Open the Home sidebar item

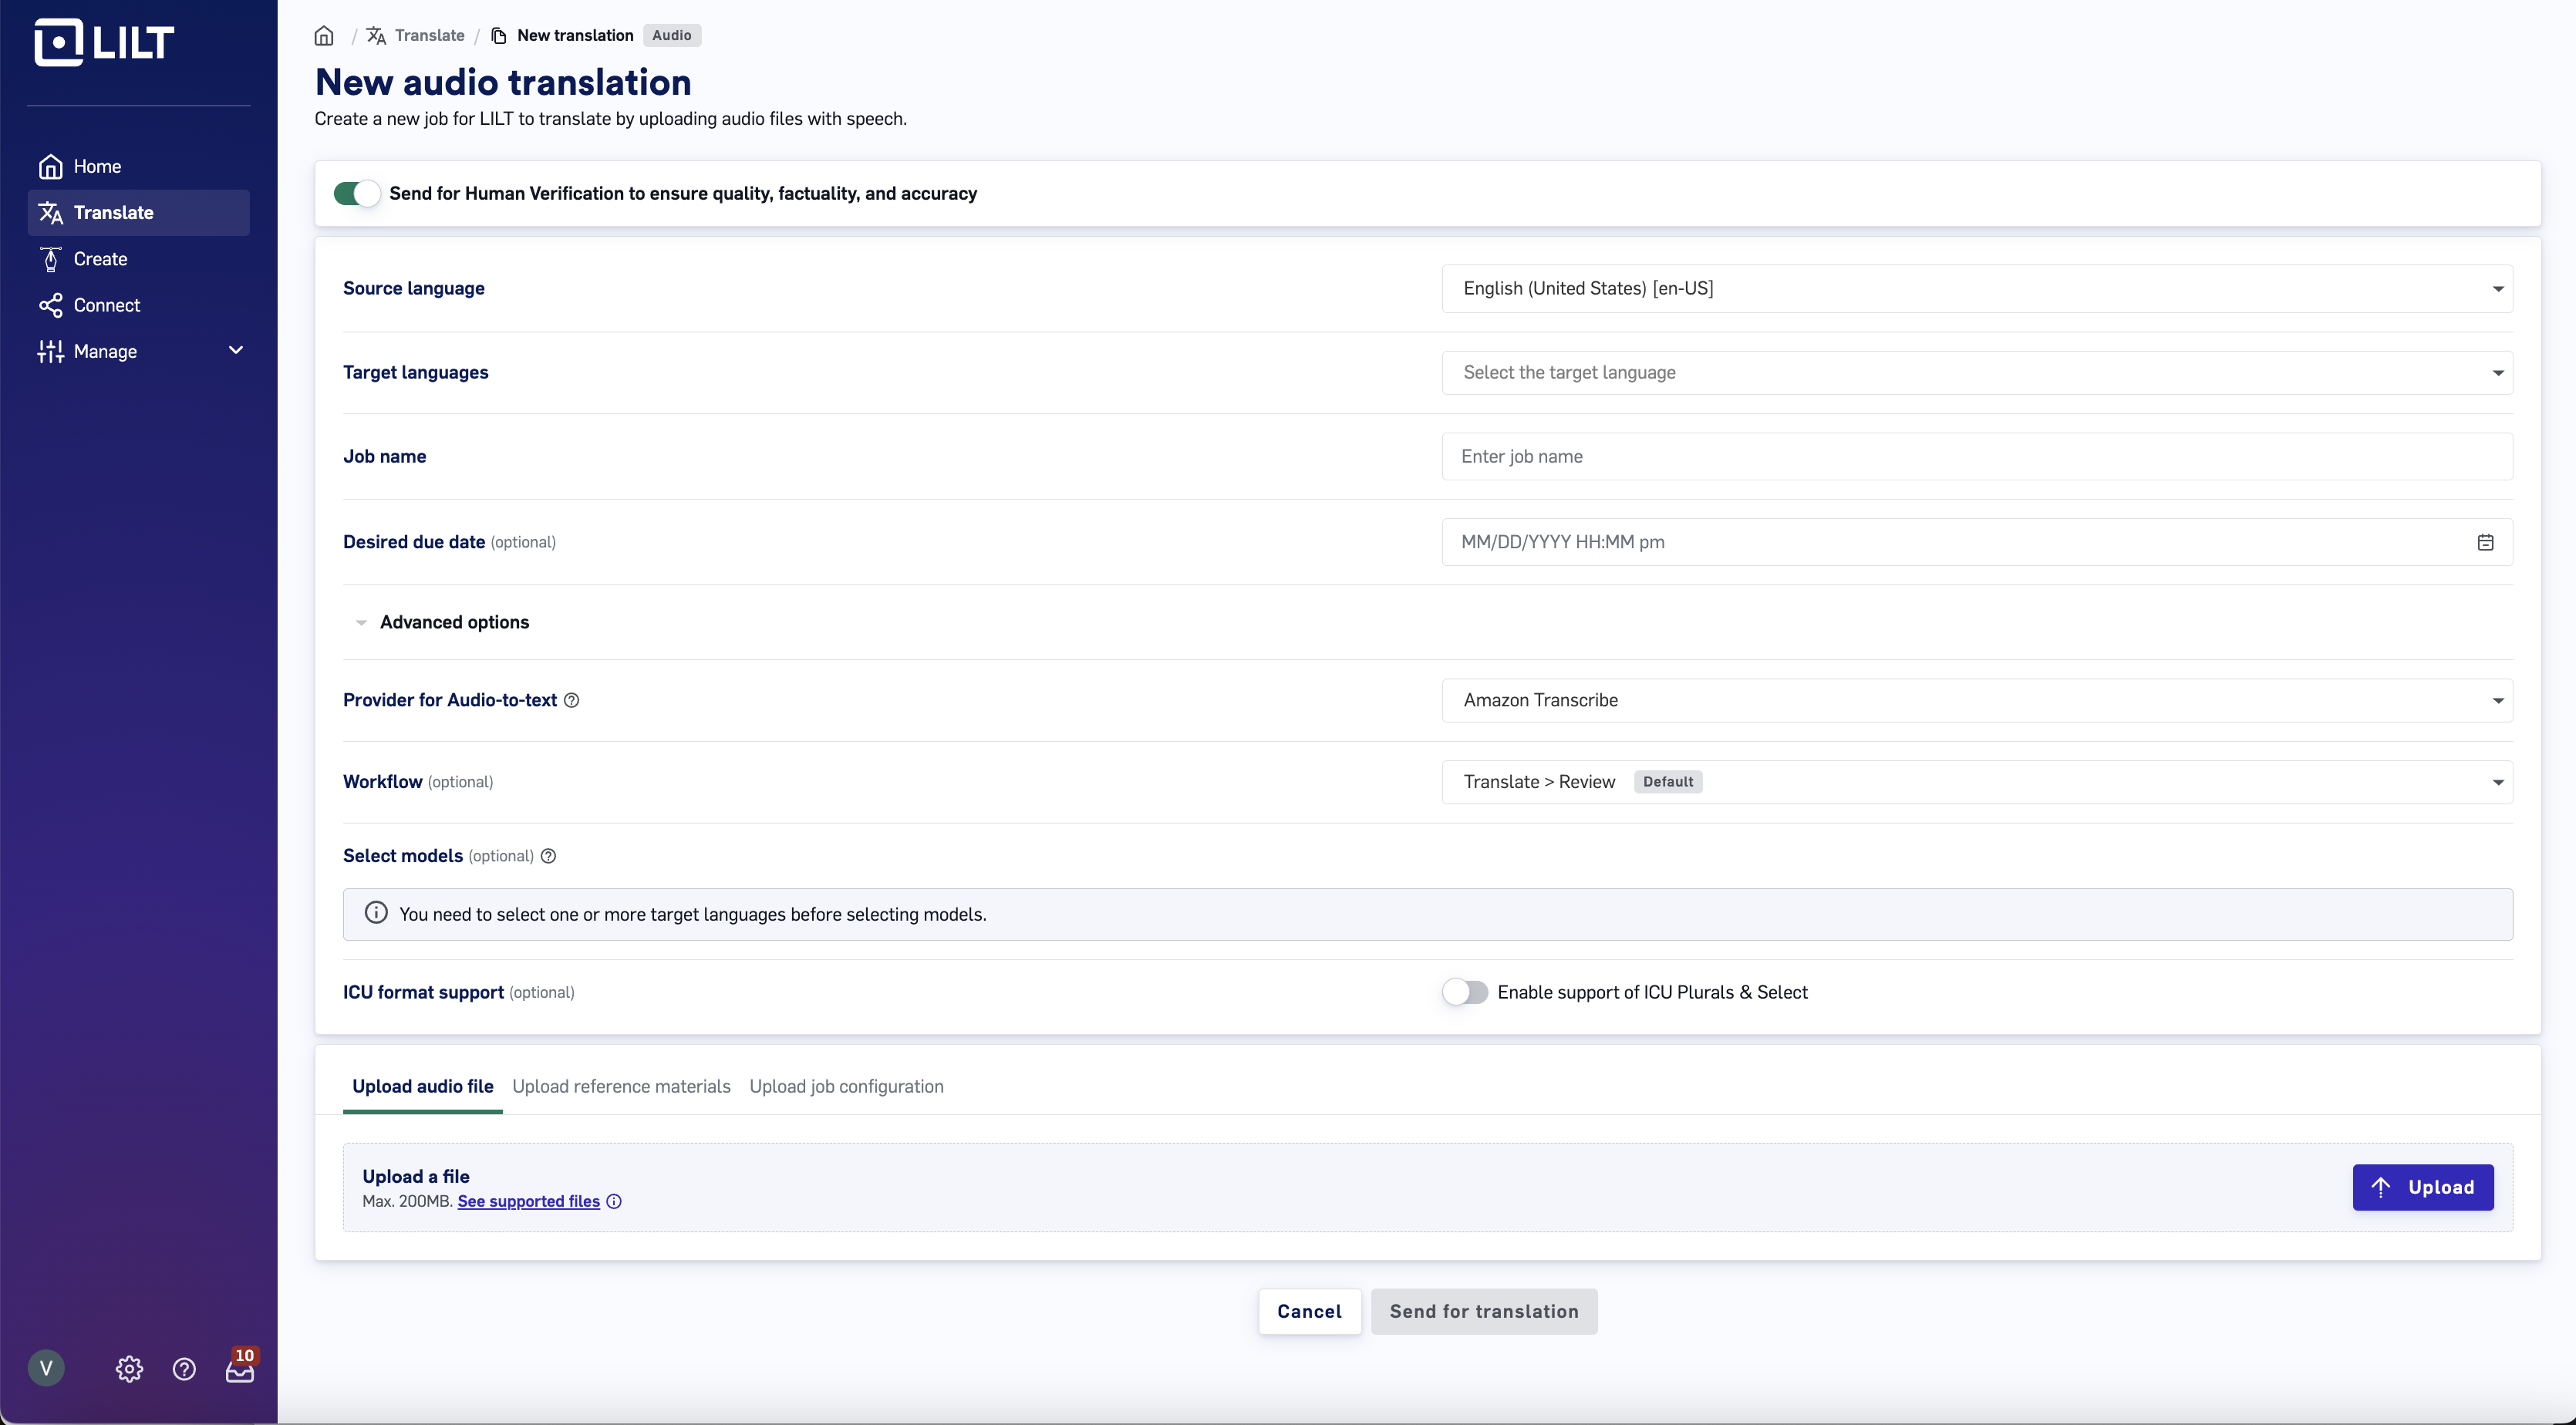pos(138,166)
